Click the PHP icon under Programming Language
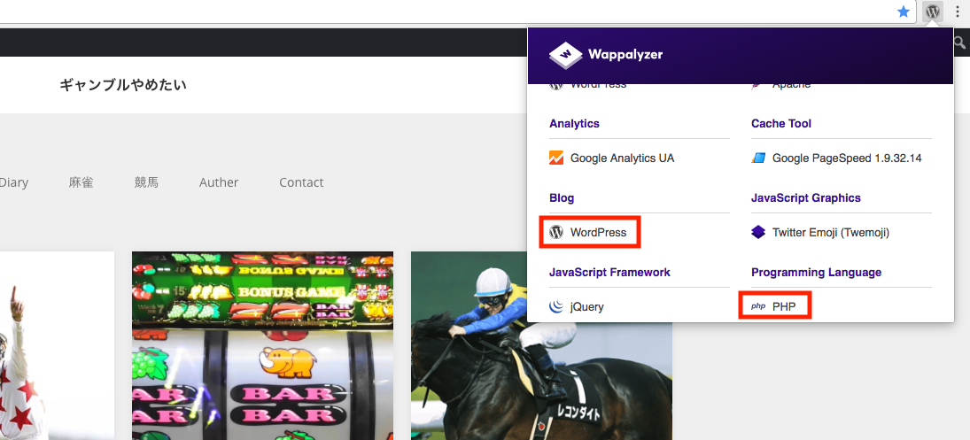The width and height of the screenshot is (970, 440). click(x=758, y=306)
